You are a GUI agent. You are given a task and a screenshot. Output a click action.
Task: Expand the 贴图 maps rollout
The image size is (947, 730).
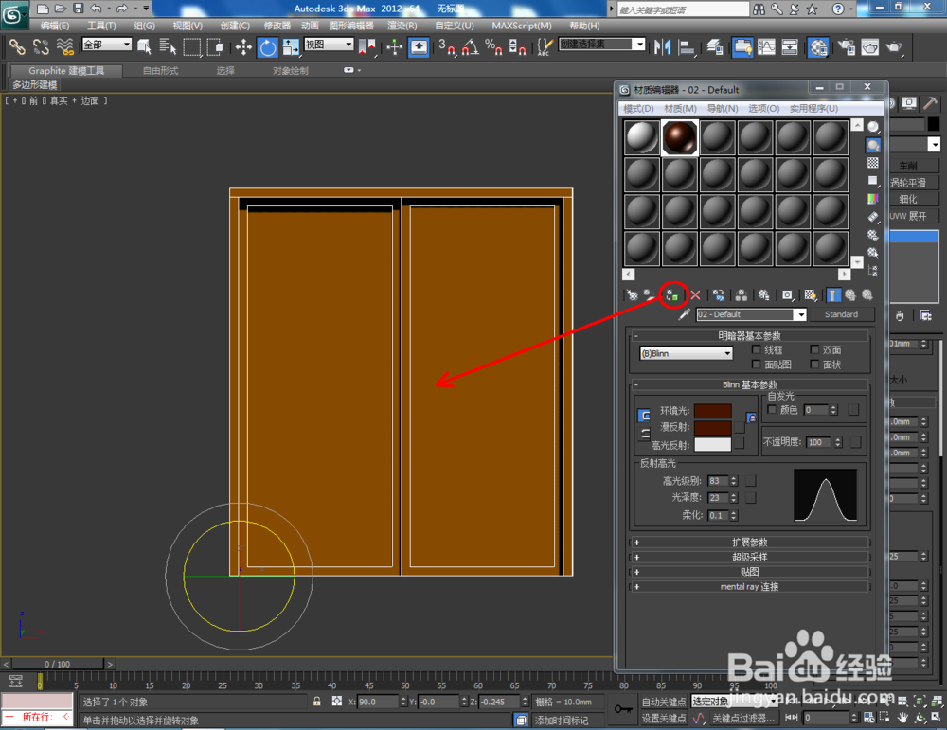749,571
